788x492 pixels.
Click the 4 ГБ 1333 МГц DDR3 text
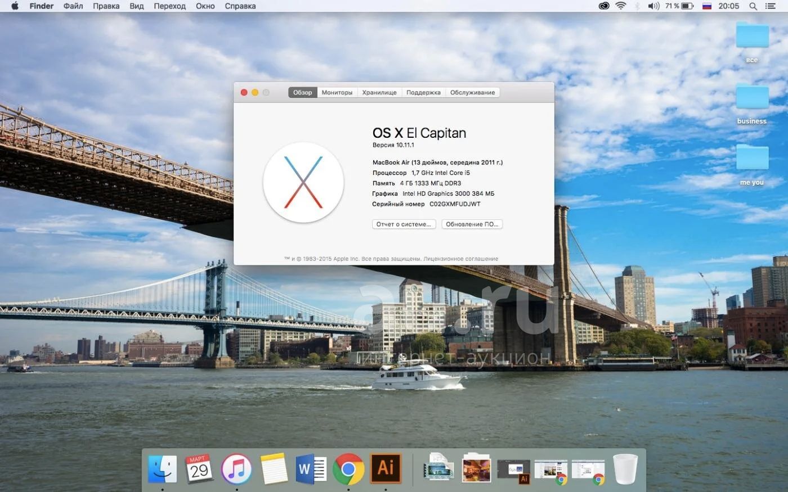431,183
